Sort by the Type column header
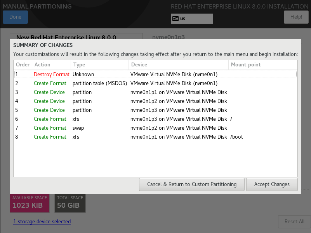This screenshot has width=311, height=233. (100, 64)
